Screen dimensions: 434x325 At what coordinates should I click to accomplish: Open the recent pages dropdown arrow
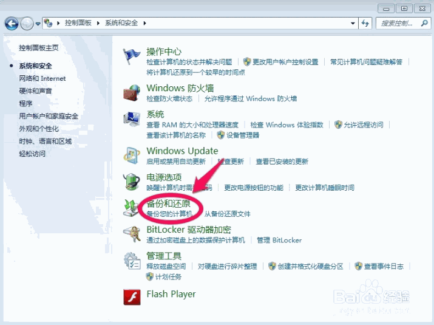click(38, 24)
